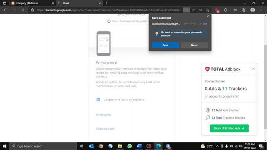This screenshot has height=150, width=267.
Task: Close the Save password popup
Action: coord(208,16)
